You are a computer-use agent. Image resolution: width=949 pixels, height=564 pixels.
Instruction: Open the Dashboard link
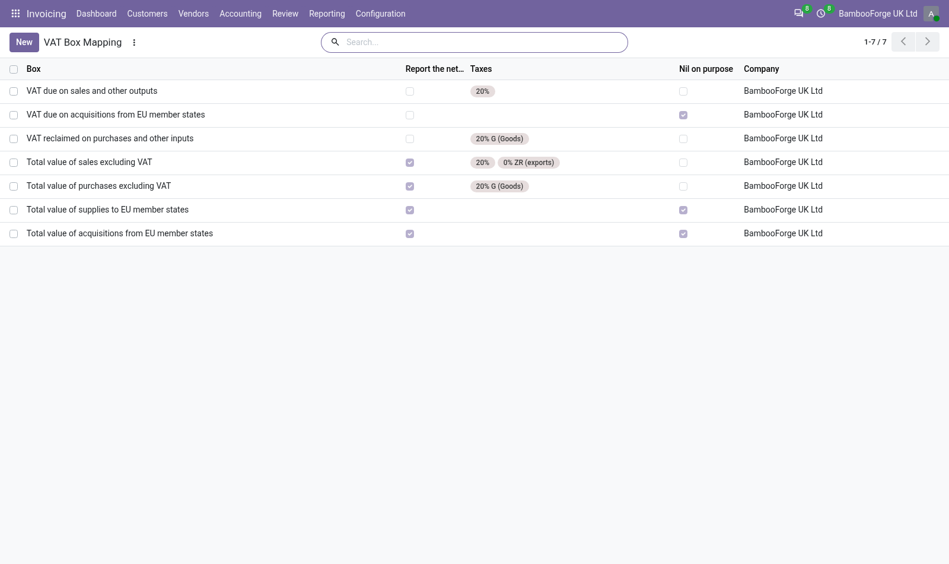pos(96,14)
